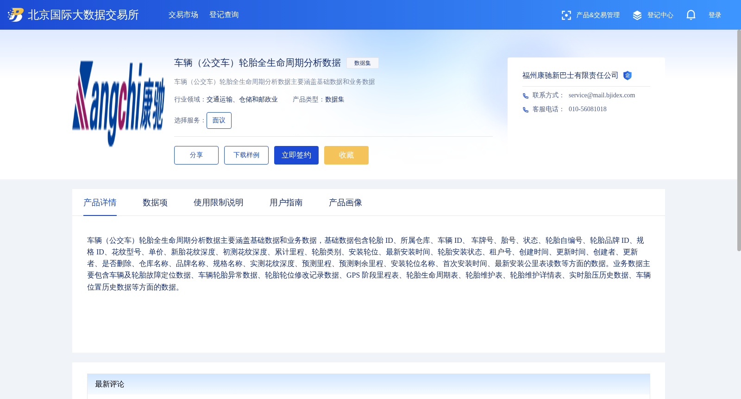The image size is (741, 399).
Task: Switch to the 使用限制说明 tab
Action: point(219,203)
